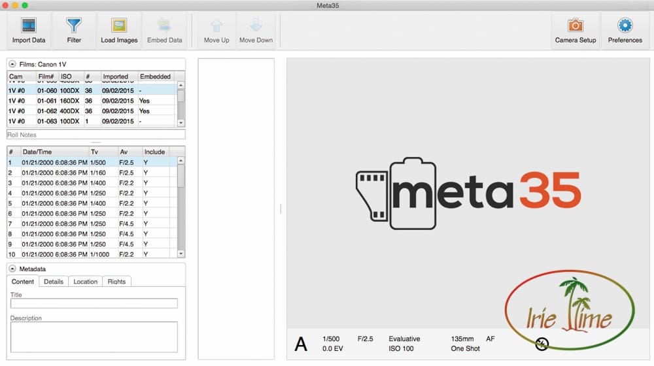Select frame 5 row
The height and width of the screenshot is (366, 654).
tap(92, 203)
